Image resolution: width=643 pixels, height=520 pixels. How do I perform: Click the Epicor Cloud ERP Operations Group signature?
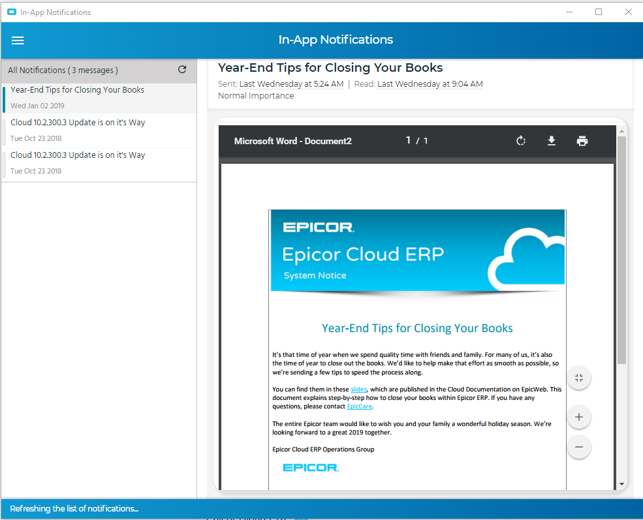pyautogui.click(x=323, y=450)
